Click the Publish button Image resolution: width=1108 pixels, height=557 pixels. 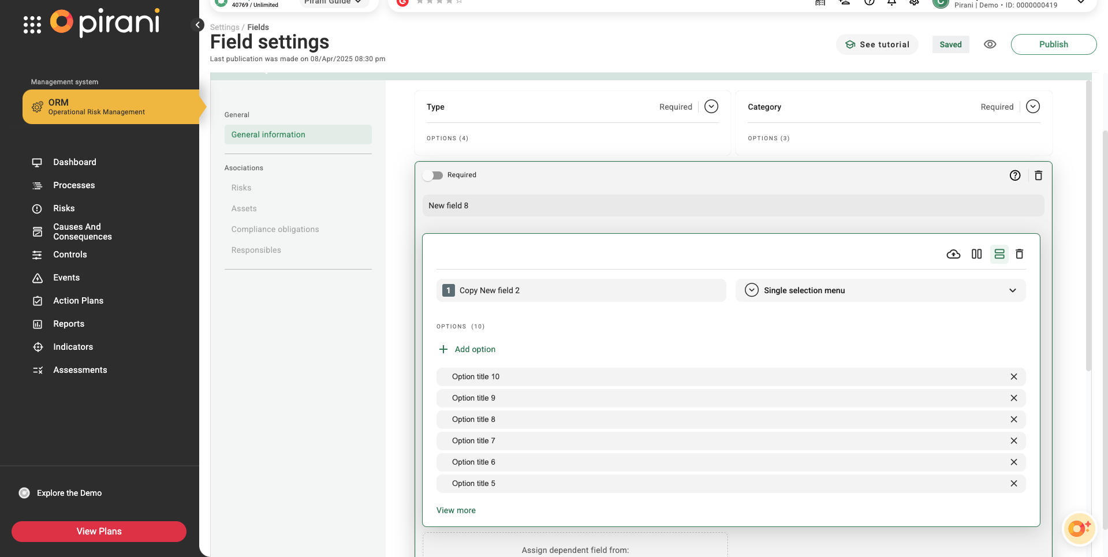(x=1053, y=44)
